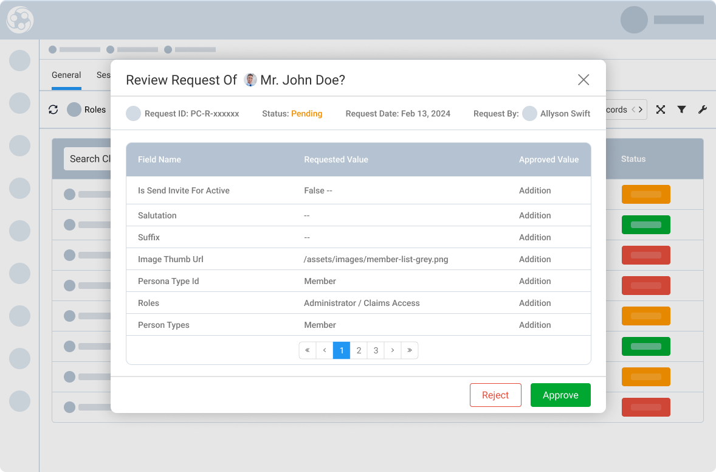
Task: Click the Roles field name cell
Action: (x=148, y=303)
